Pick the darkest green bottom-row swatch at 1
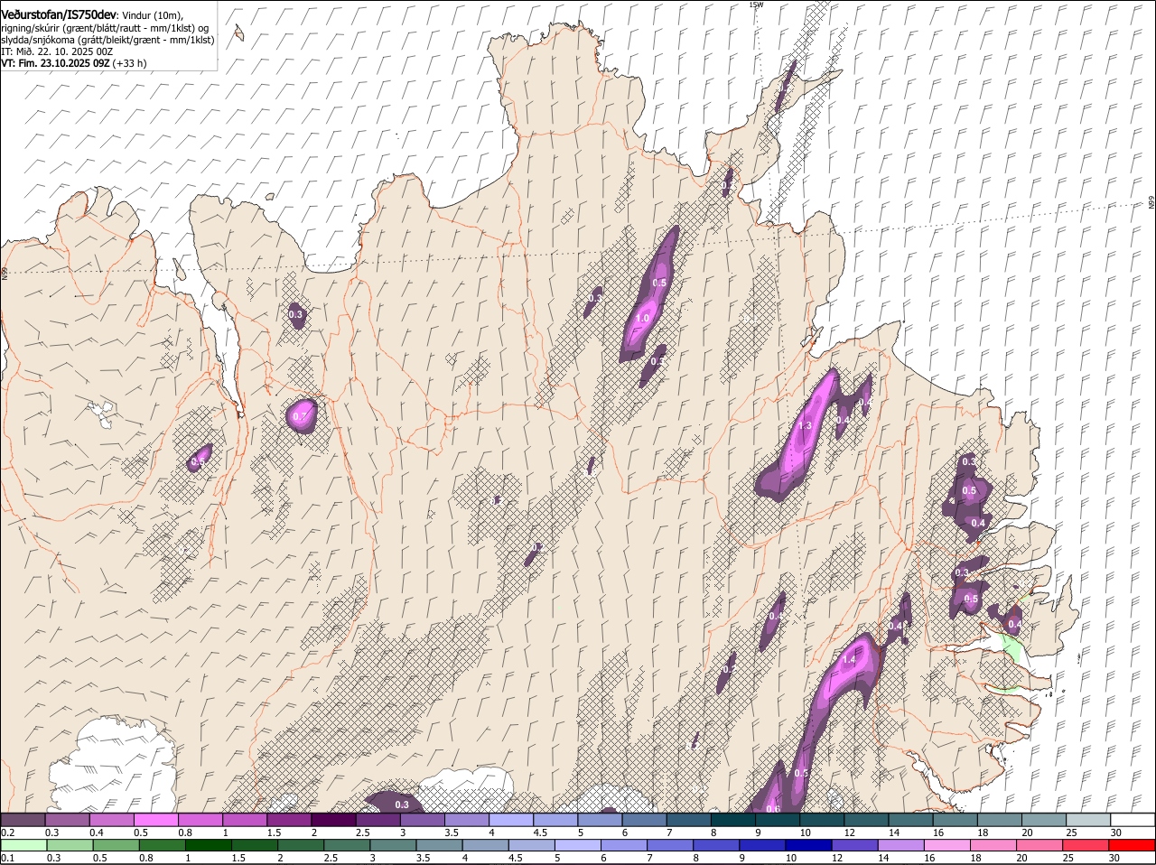This screenshot has width=1156, height=865. point(208,845)
